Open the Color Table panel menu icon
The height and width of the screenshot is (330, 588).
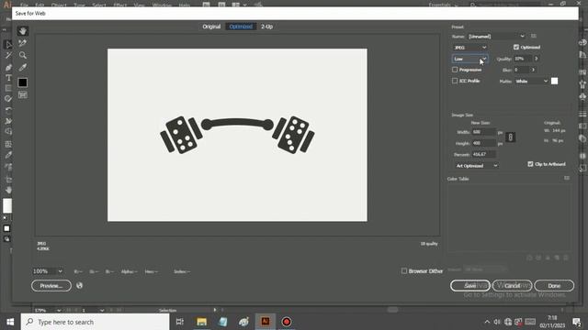567,179
